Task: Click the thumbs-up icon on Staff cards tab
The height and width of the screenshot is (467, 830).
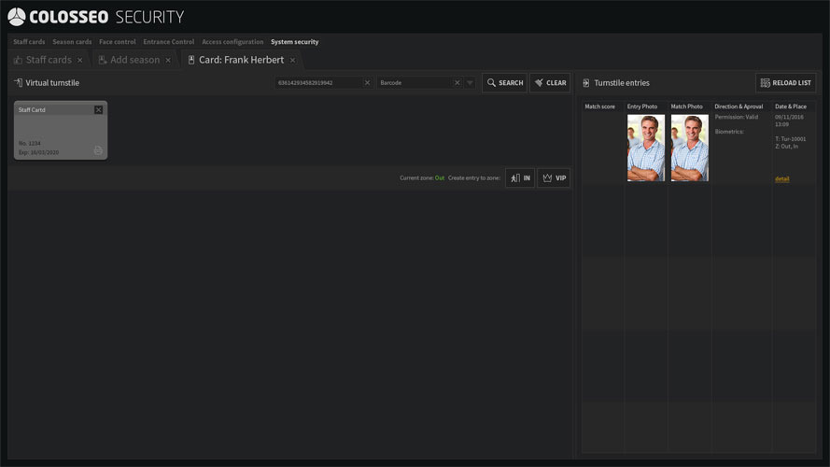Action: [x=18, y=60]
